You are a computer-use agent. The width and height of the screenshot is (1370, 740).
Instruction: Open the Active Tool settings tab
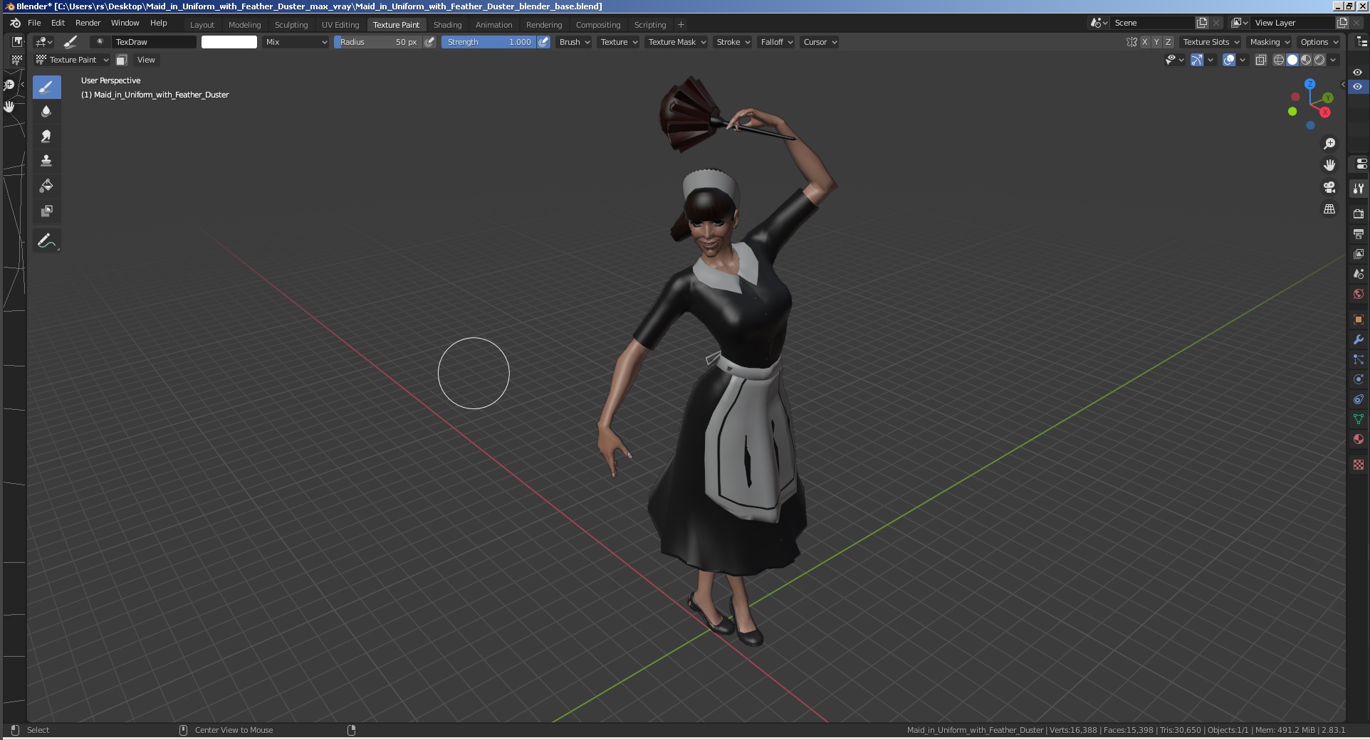(x=1359, y=189)
